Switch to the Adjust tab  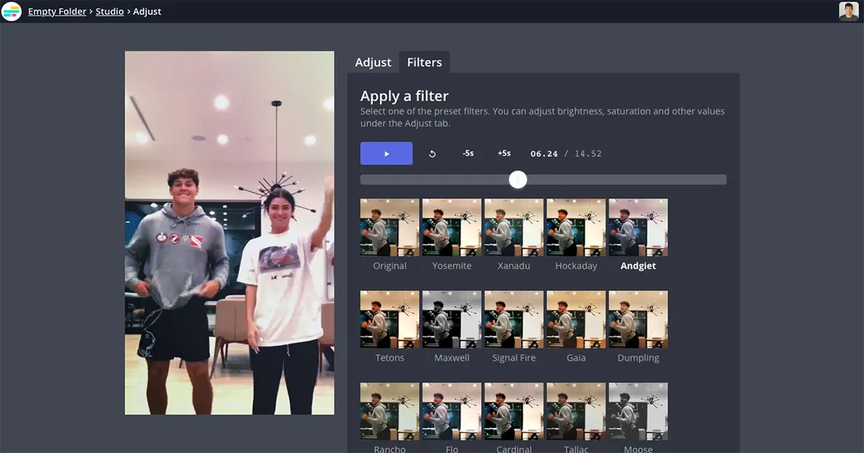pyautogui.click(x=373, y=63)
